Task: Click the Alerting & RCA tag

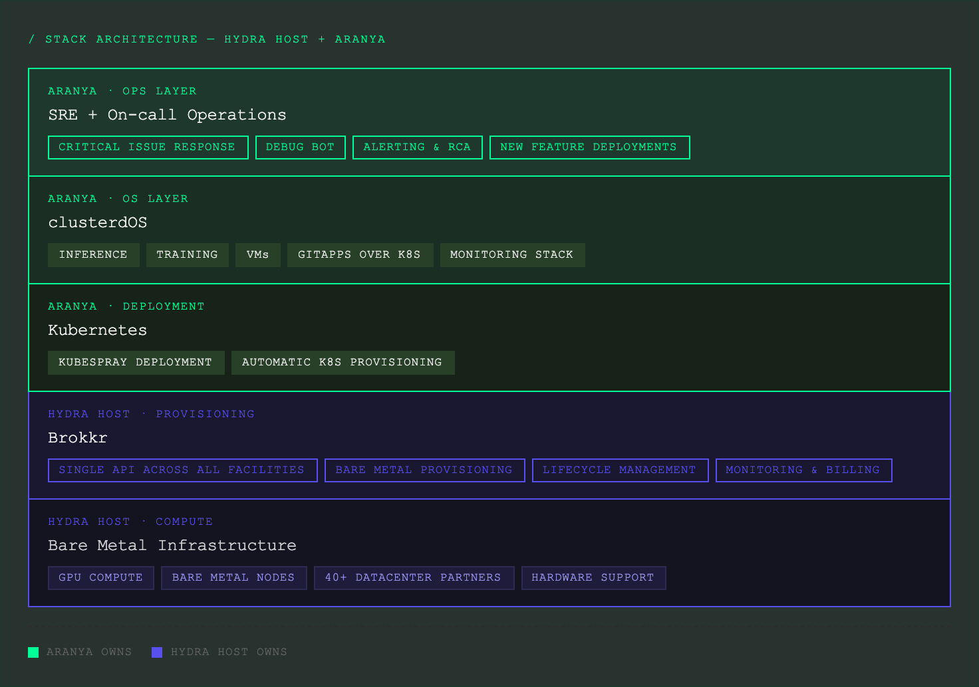Action: tap(418, 147)
